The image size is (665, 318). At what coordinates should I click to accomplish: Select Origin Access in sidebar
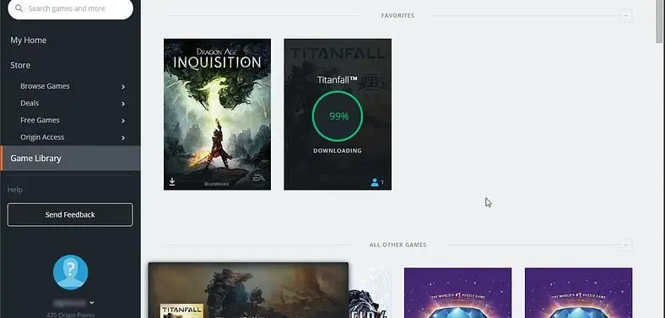click(x=42, y=137)
